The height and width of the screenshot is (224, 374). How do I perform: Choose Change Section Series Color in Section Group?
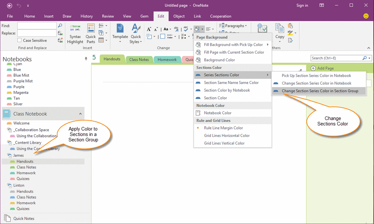(x=319, y=91)
